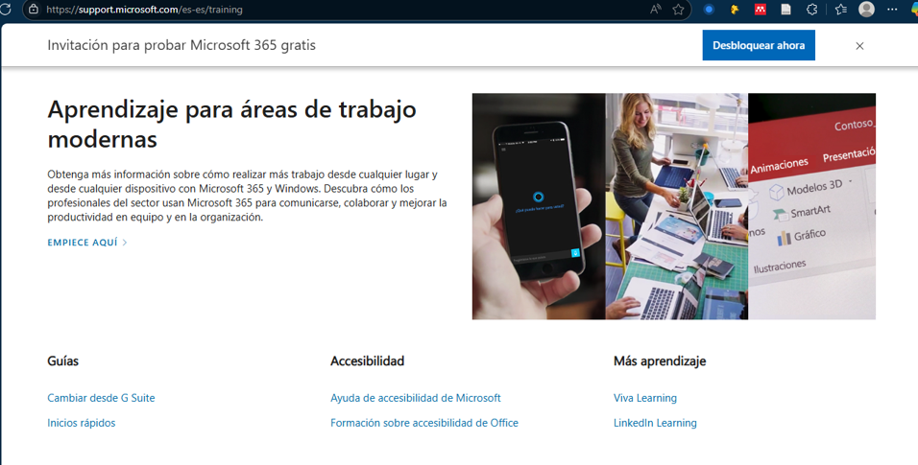This screenshot has width=918, height=465.
Task: Click the Aprendizaje para áreas de trabajo modernas heading
Action: click(231, 124)
